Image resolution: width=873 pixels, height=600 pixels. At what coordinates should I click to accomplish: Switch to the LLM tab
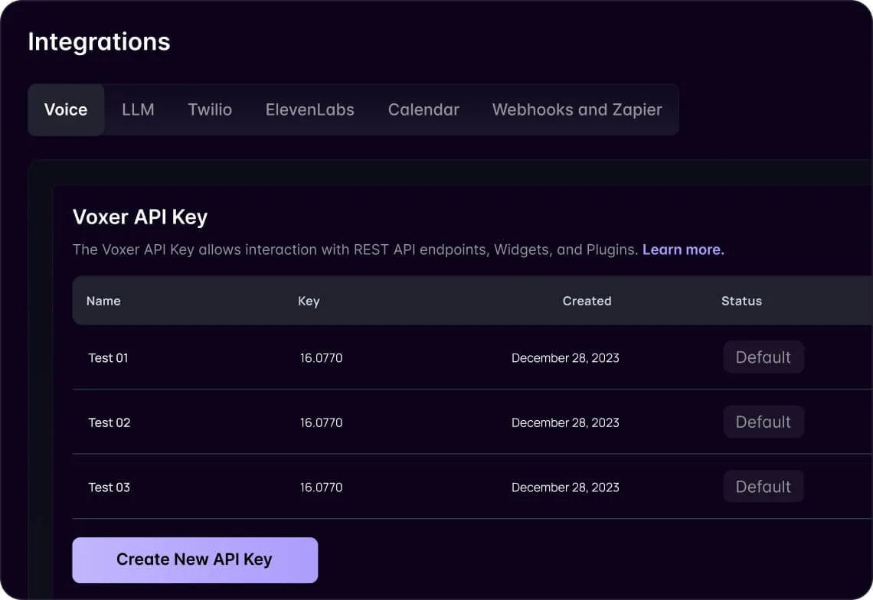click(138, 109)
